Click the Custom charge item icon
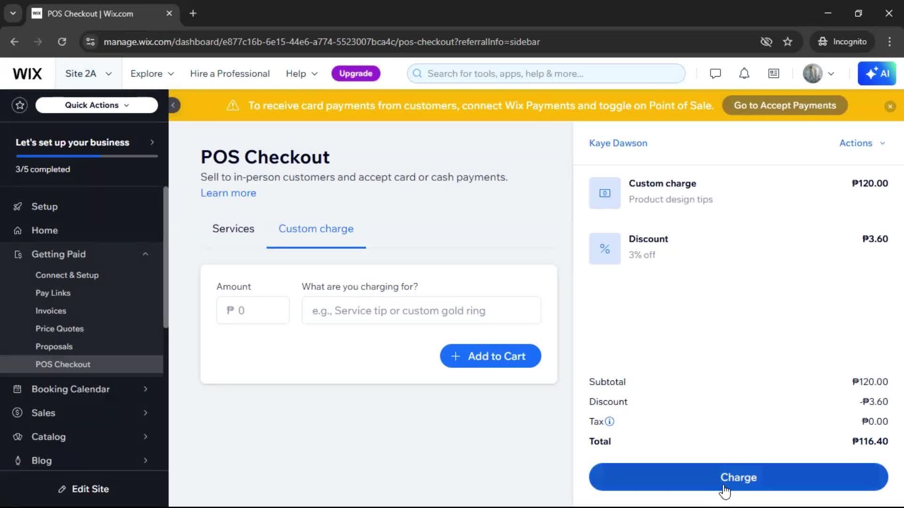904x508 pixels. (605, 193)
